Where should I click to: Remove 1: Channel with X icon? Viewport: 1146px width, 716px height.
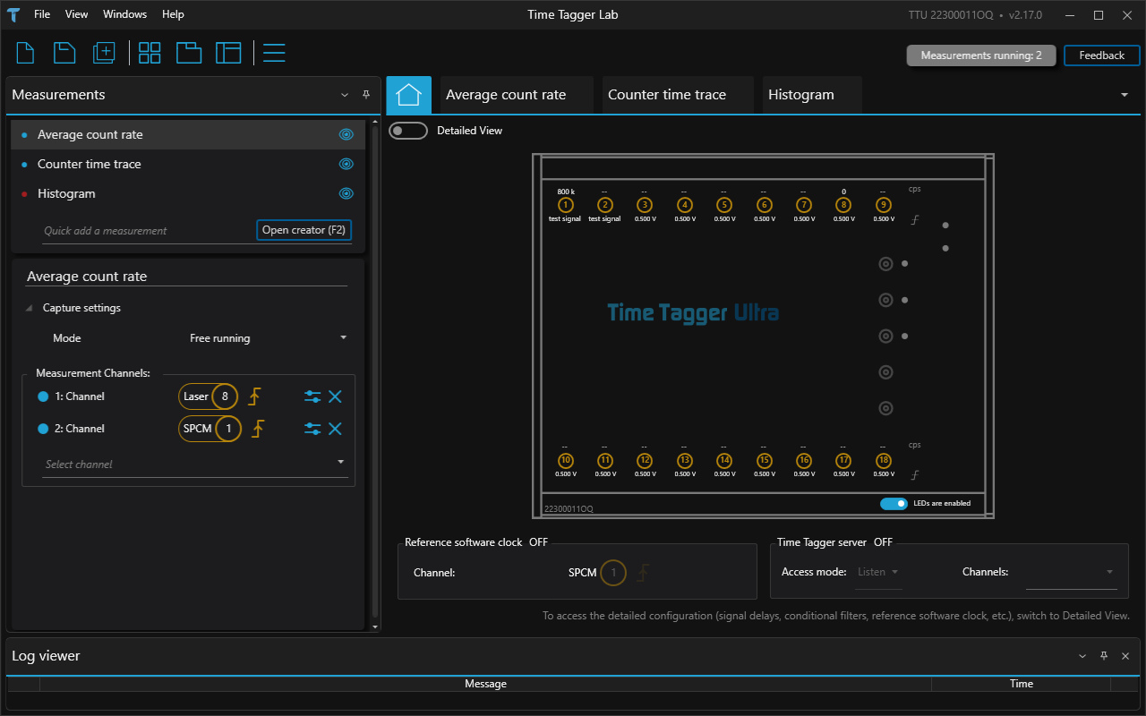pos(335,396)
